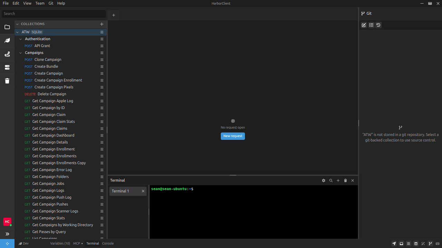Add a new collection with plus icon
This screenshot has width=442, height=248.
[102, 24]
